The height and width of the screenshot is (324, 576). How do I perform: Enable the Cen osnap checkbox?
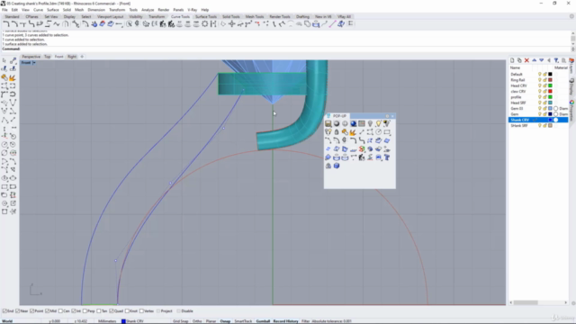60,311
